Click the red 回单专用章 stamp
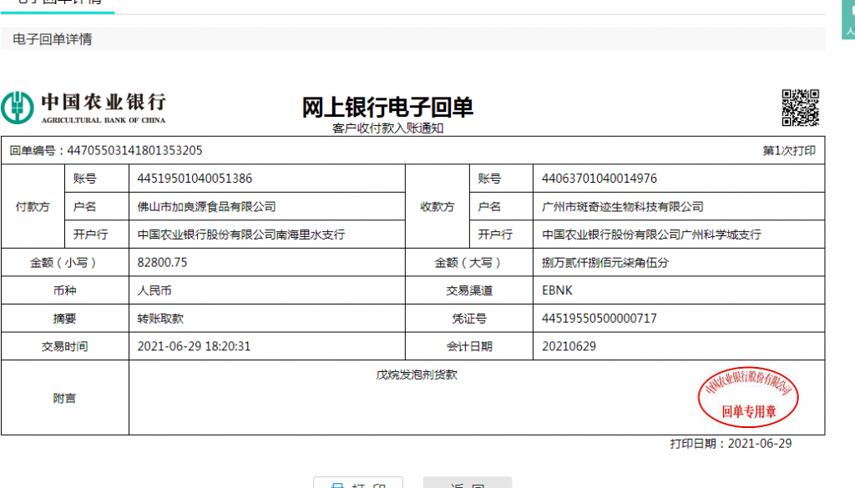This screenshot has width=855, height=488. (748, 397)
